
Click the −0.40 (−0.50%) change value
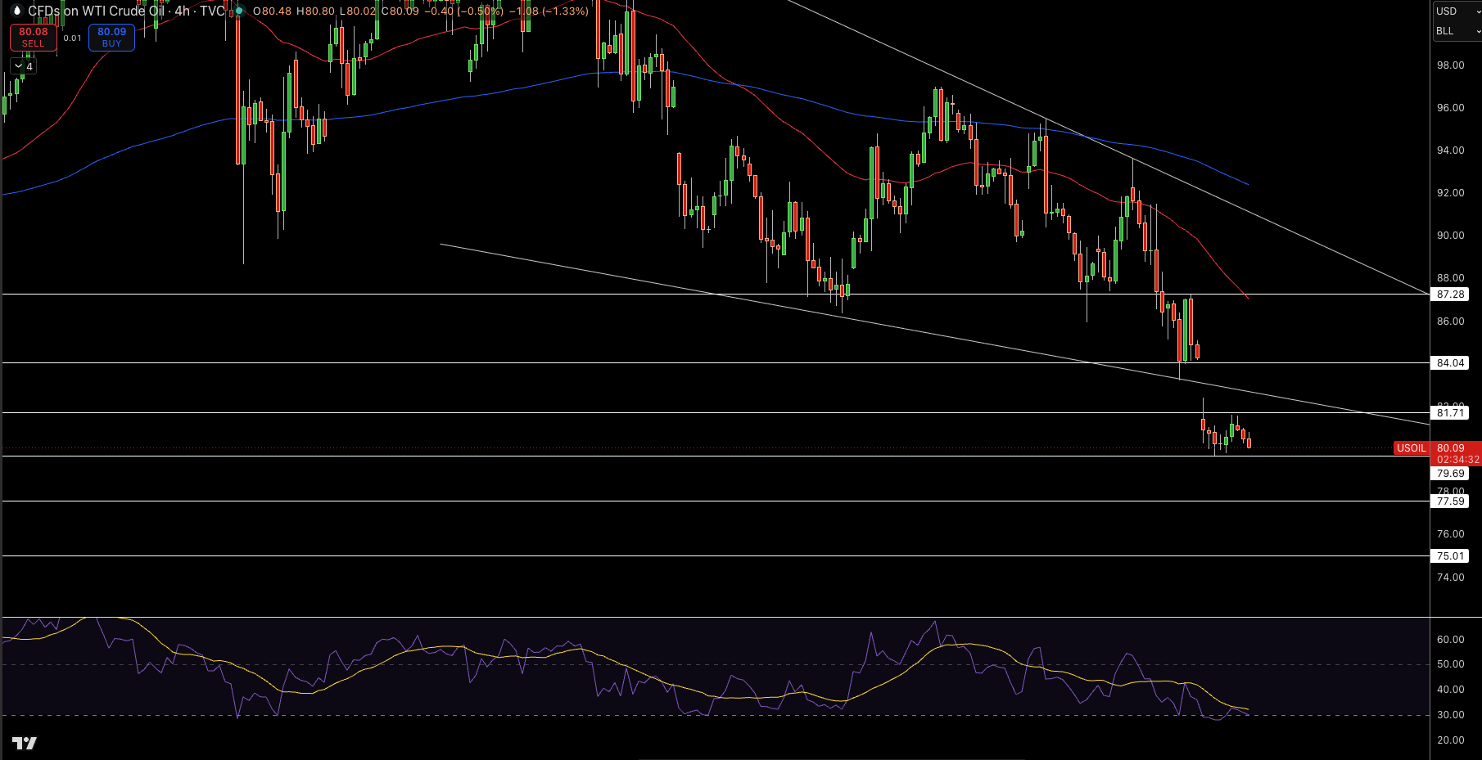[x=463, y=11]
